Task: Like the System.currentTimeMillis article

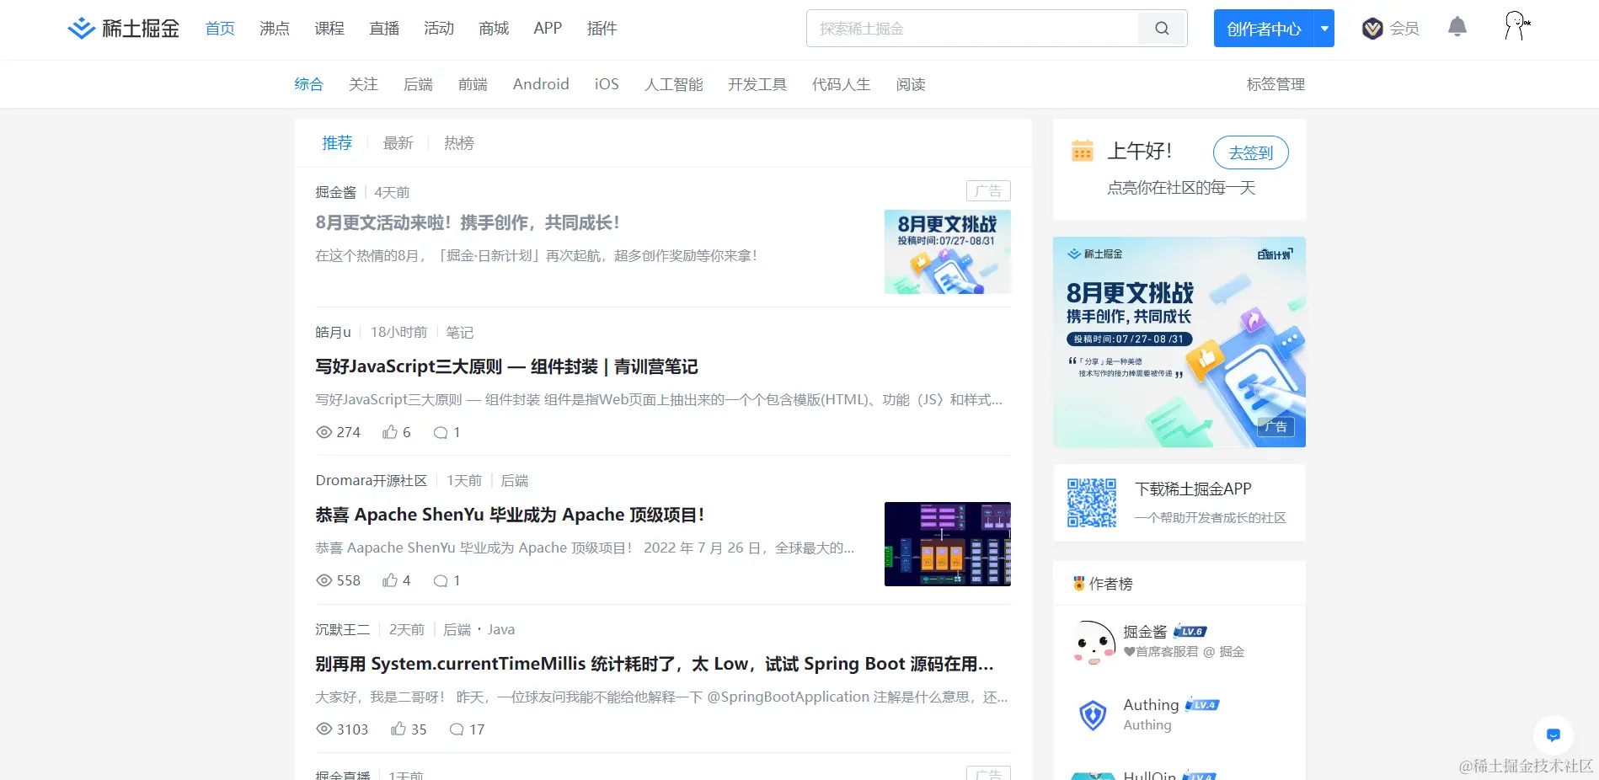Action: click(x=398, y=729)
